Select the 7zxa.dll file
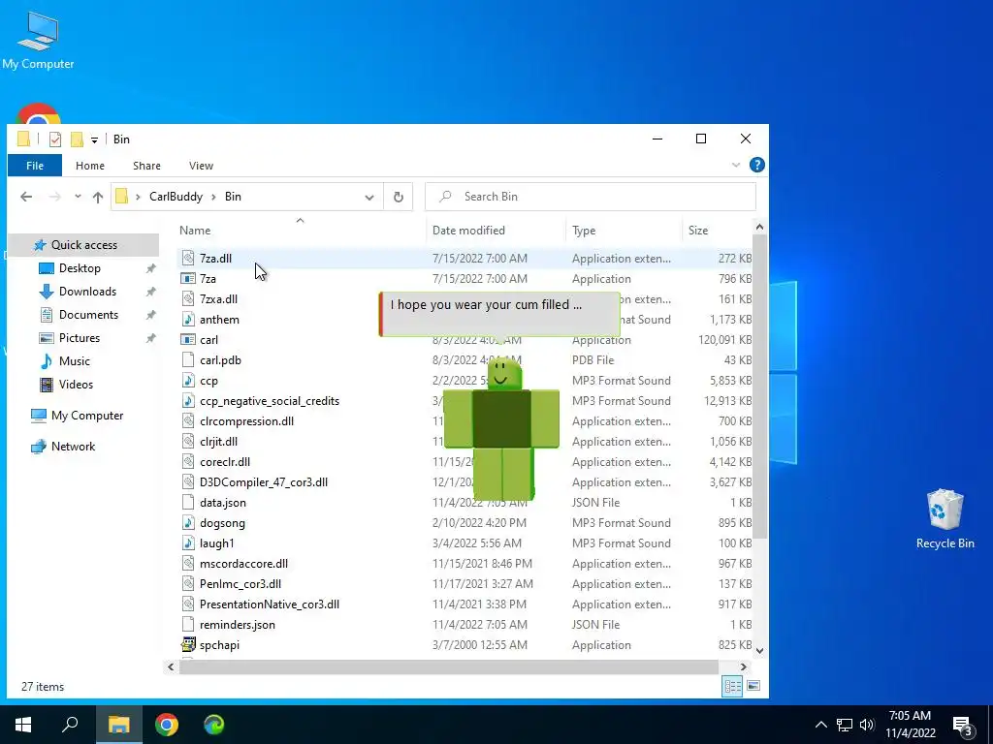The height and width of the screenshot is (744, 993). click(x=218, y=298)
